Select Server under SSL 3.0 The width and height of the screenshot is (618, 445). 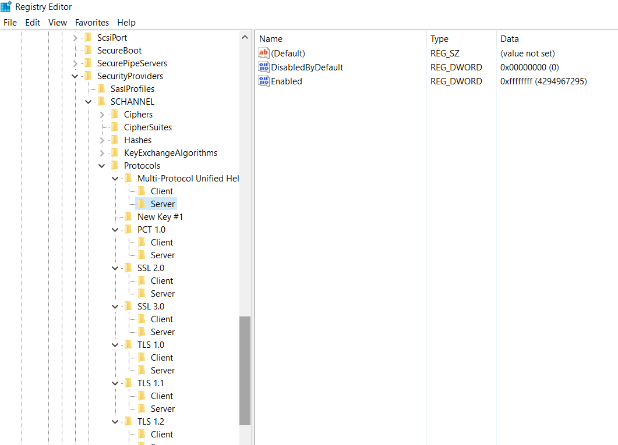pyautogui.click(x=163, y=332)
